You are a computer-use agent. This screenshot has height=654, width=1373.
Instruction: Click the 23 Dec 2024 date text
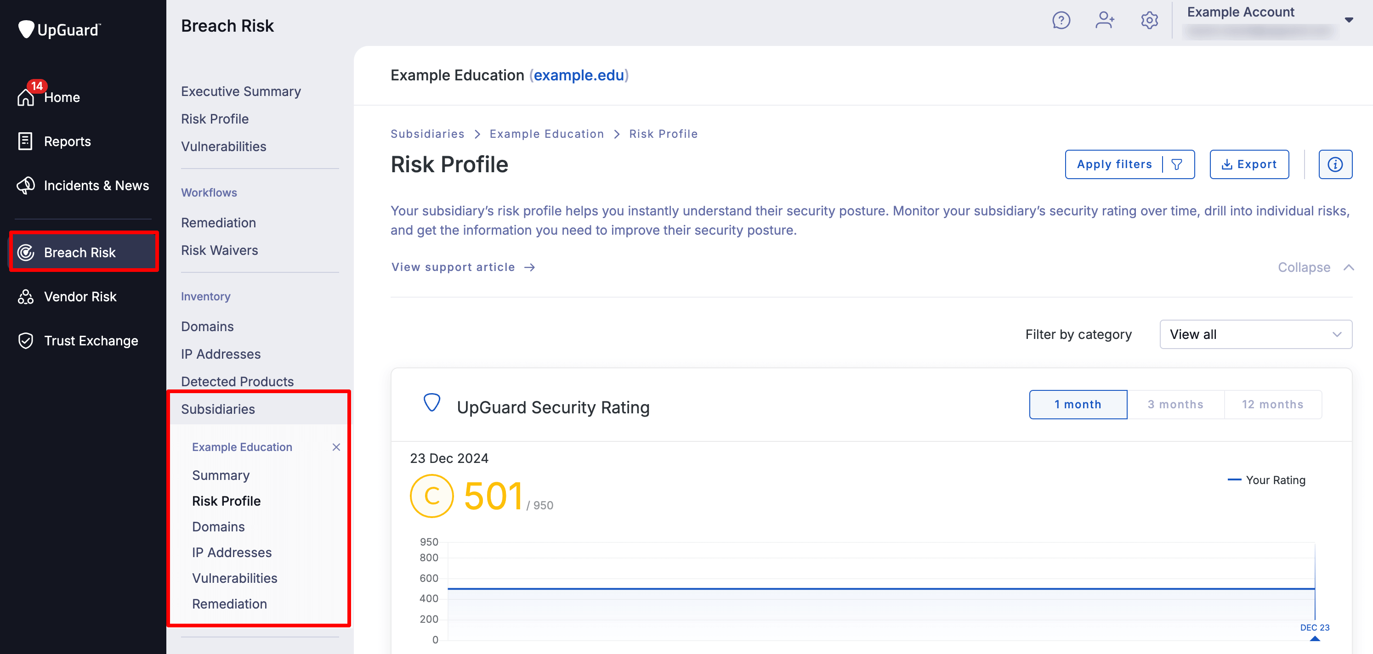tap(449, 458)
